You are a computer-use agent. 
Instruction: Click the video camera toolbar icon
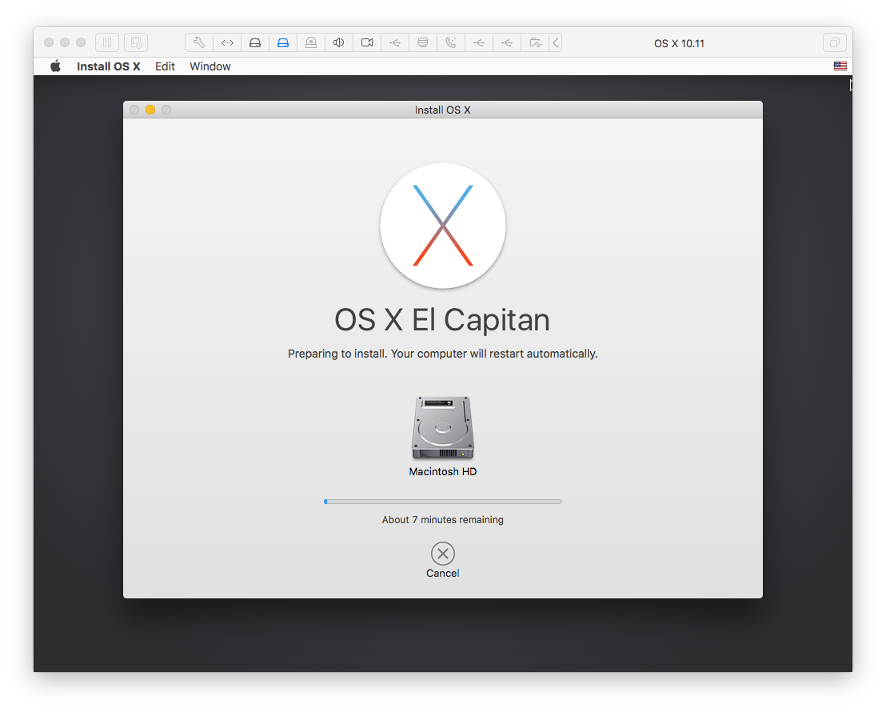[367, 42]
